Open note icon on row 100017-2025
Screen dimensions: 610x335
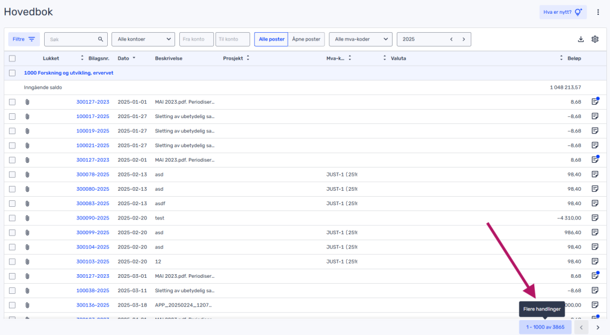click(x=595, y=116)
